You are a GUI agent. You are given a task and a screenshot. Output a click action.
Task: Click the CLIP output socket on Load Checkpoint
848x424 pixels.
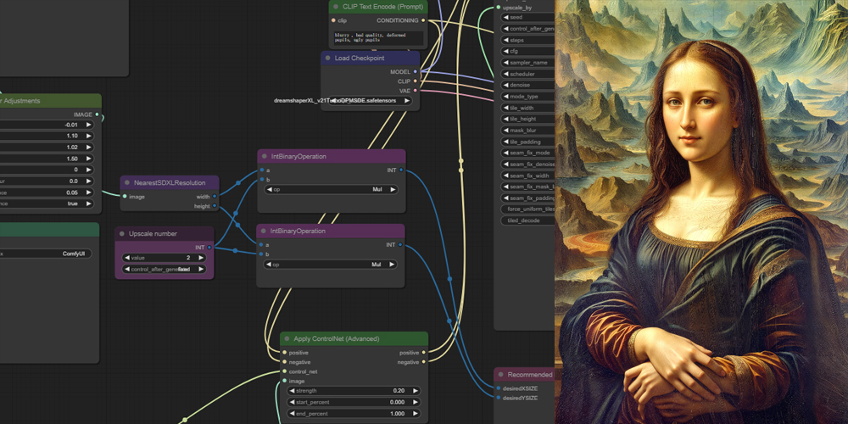tap(415, 81)
